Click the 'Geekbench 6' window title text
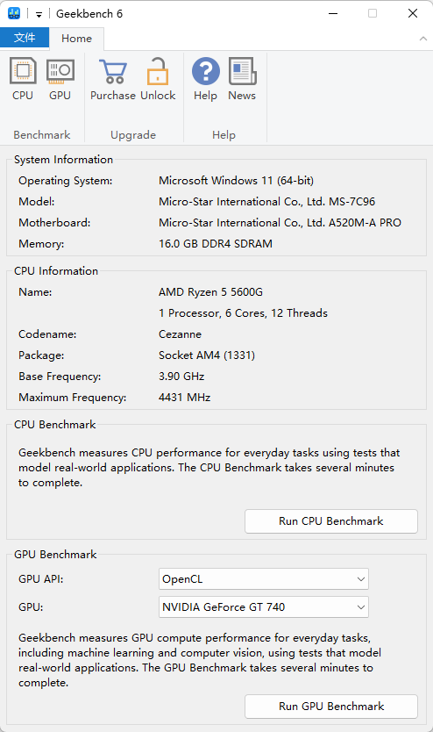Viewport: 433px width, 732px height. 89,13
